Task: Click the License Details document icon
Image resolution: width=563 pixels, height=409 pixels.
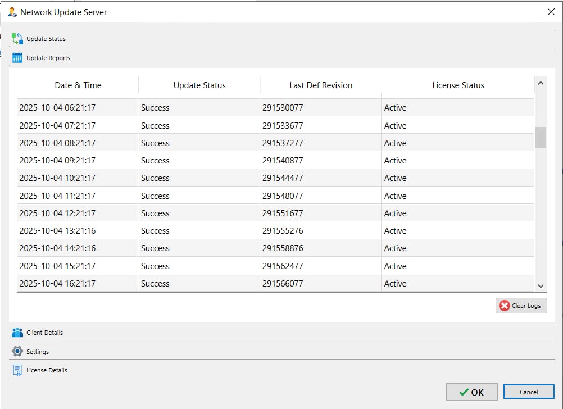Action: tap(17, 370)
